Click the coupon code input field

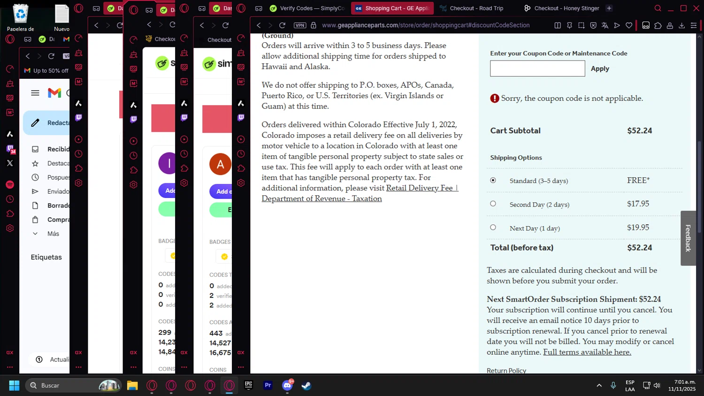(x=537, y=69)
